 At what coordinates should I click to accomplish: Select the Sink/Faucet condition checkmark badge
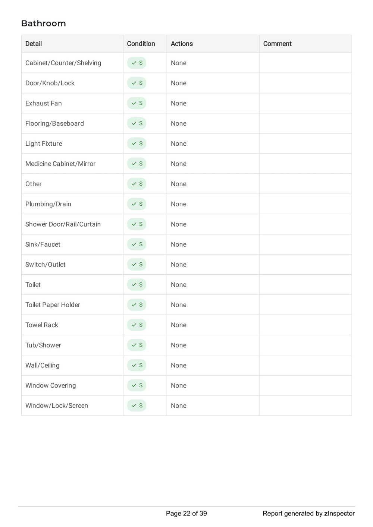[x=137, y=244]
